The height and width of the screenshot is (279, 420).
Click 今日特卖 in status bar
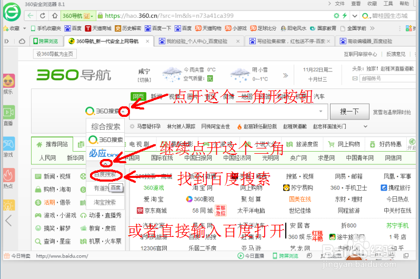click(17, 256)
